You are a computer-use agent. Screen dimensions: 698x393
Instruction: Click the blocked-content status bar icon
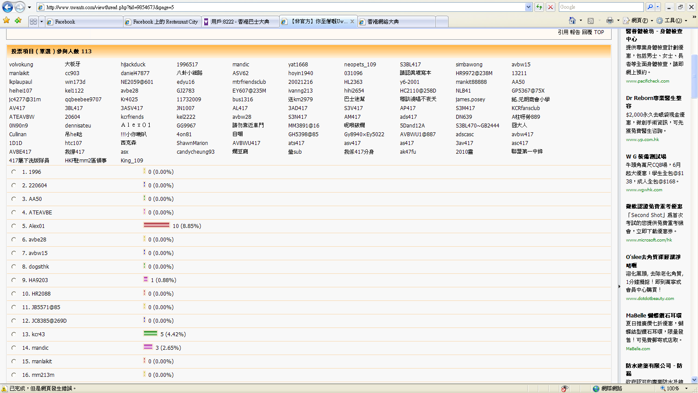click(565, 388)
